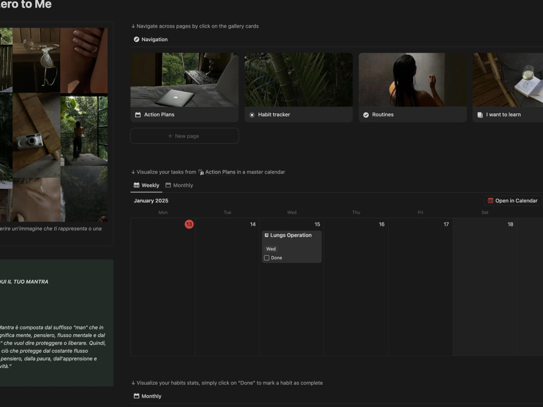Open the Lungs Operation calendar event
Viewport: 543px width, 407px height.
(292, 247)
